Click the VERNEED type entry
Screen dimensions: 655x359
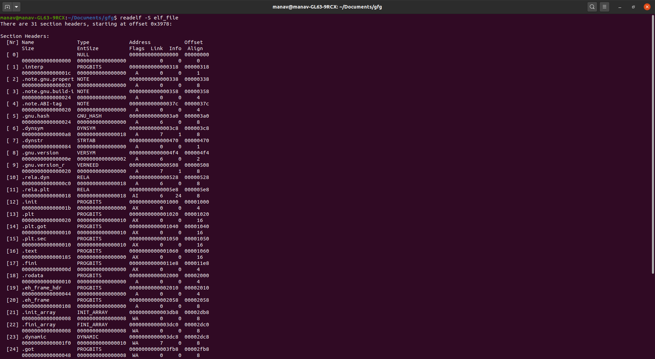[x=88, y=165]
